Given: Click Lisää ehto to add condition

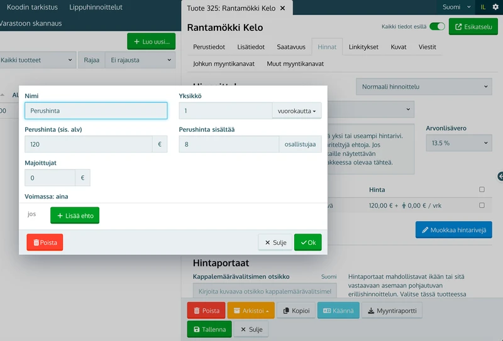Looking at the screenshot, I should [x=75, y=215].
